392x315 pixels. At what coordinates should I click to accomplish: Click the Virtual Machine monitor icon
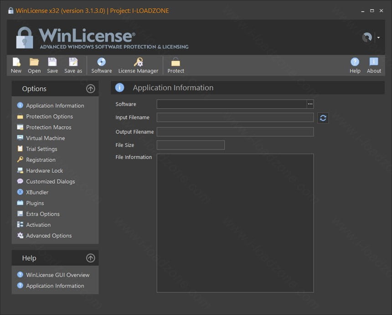click(20, 138)
